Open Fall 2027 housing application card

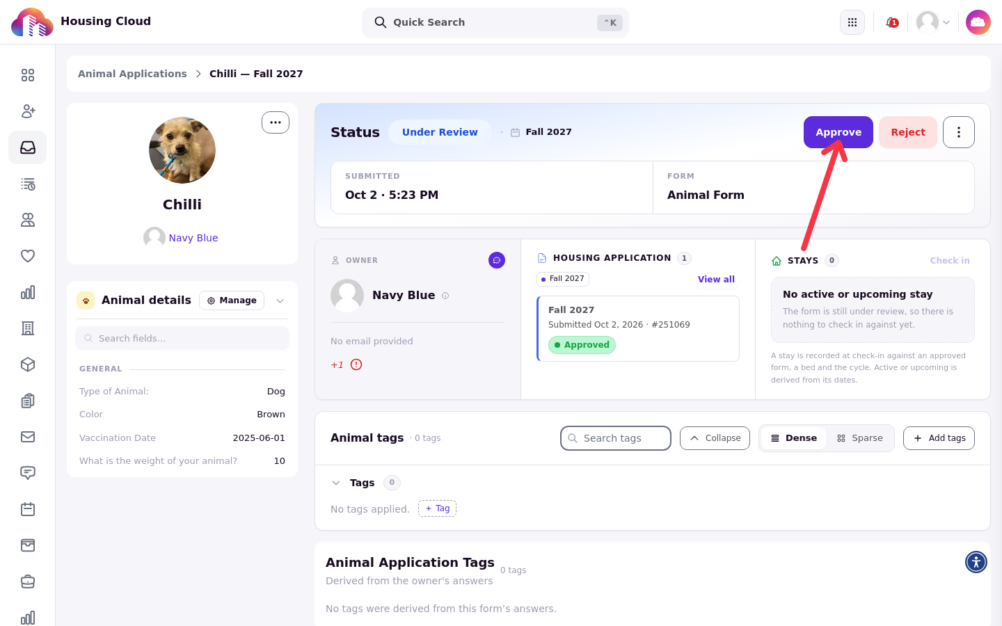click(x=638, y=328)
